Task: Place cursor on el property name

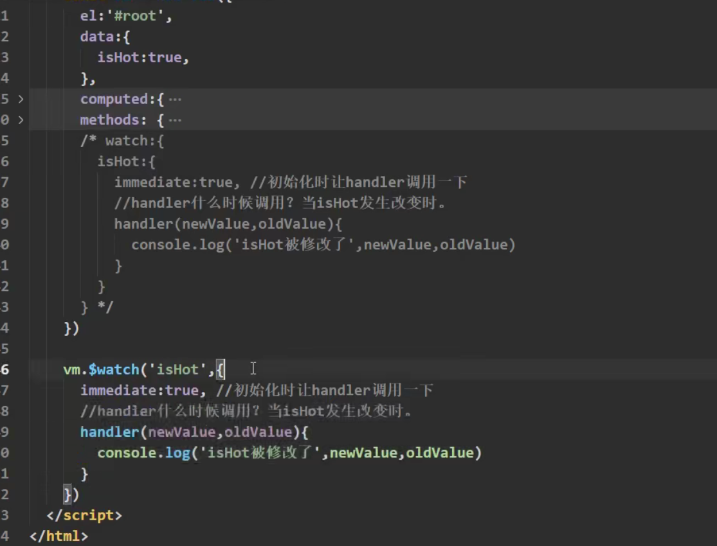Action: tap(89, 16)
